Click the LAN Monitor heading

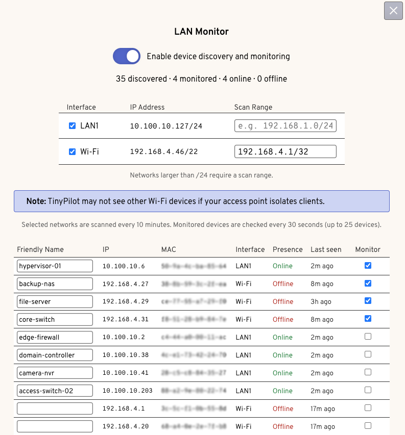[x=201, y=31]
